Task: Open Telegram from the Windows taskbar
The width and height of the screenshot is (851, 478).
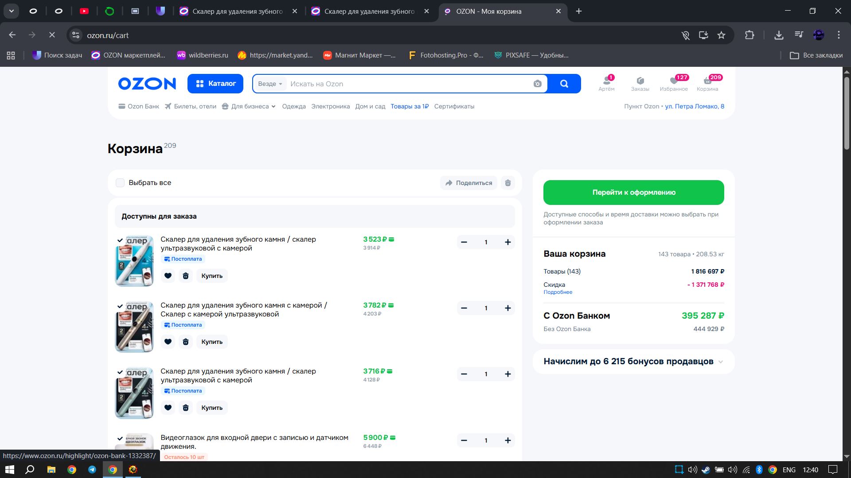Action: 92,470
